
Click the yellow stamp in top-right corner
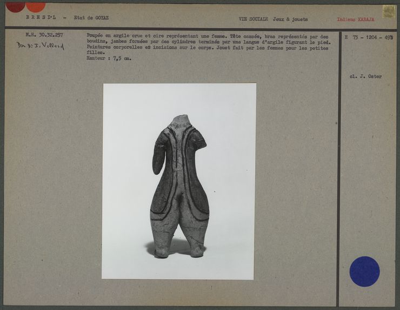(x=389, y=11)
